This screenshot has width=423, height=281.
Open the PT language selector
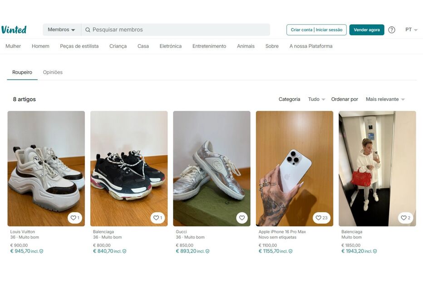coord(411,30)
